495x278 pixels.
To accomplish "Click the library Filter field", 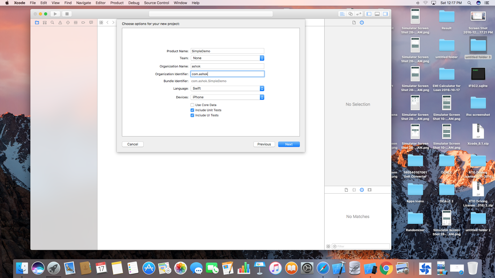I will click(x=361, y=246).
